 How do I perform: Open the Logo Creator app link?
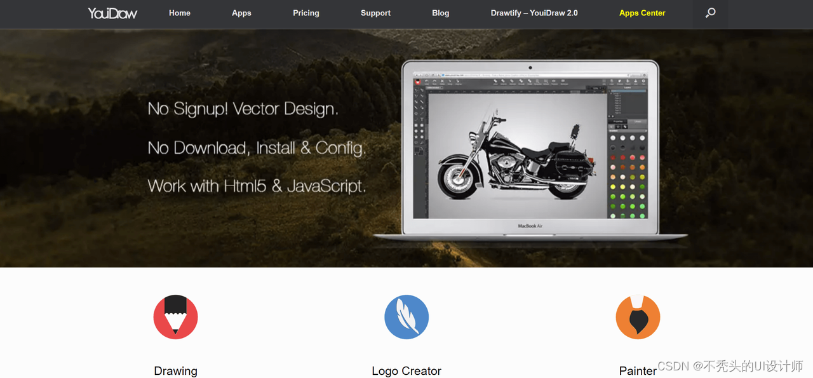click(406, 371)
